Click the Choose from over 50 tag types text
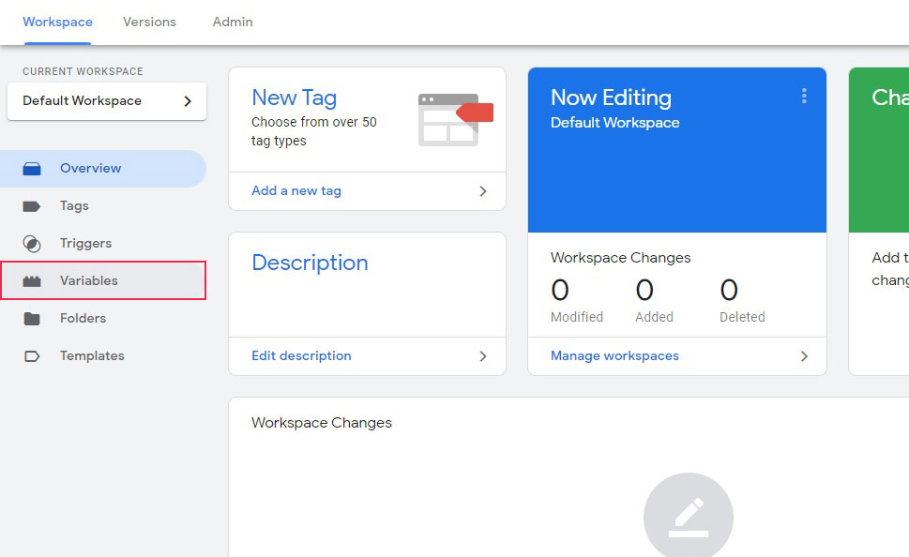 (x=313, y=131)
